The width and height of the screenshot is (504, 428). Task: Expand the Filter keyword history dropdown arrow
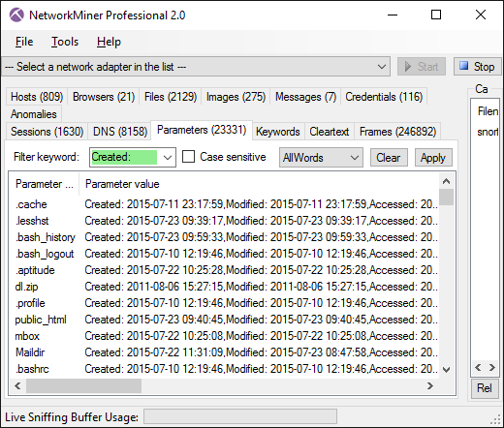click(168, 158)
